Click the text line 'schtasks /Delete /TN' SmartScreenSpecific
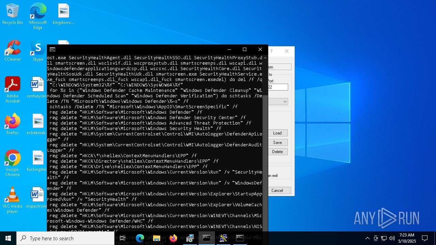 coord(143,107)
